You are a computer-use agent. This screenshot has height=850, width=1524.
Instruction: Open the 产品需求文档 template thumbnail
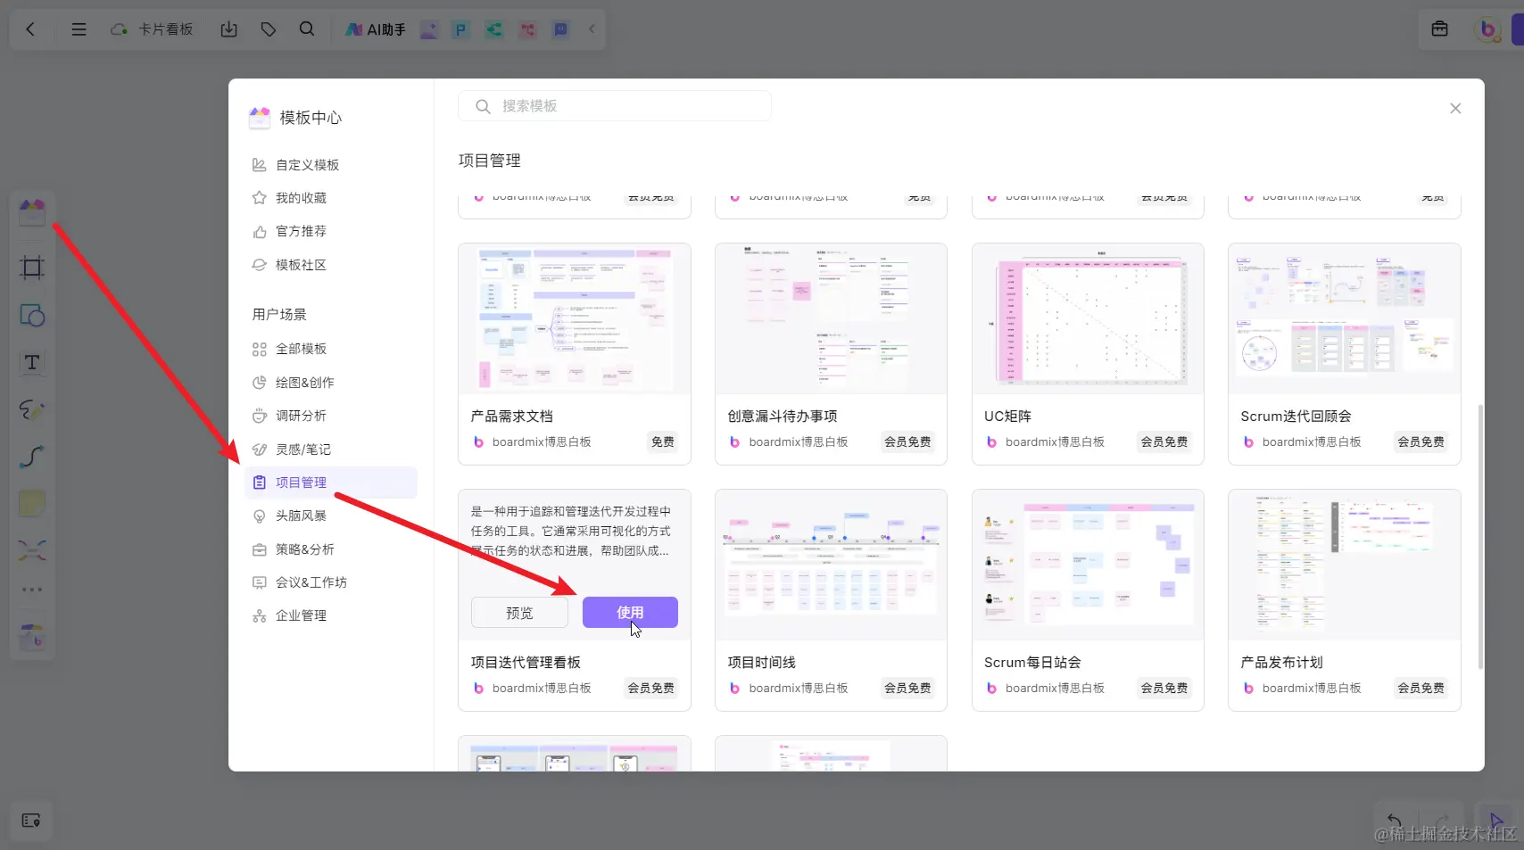point(574,318)
